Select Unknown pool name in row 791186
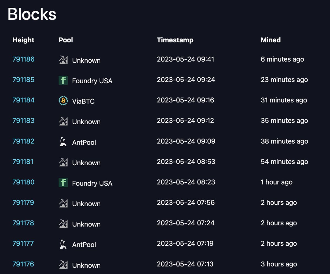This screenshot has width=330, height=274. [x=86, y=61]
